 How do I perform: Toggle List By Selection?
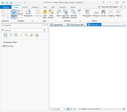tap(16, 35)
